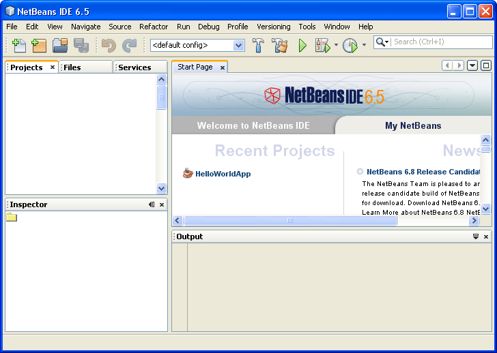Screen dimensions: 497x353
Task: Run the main project with green arrow
Action: tap(302, 46)
